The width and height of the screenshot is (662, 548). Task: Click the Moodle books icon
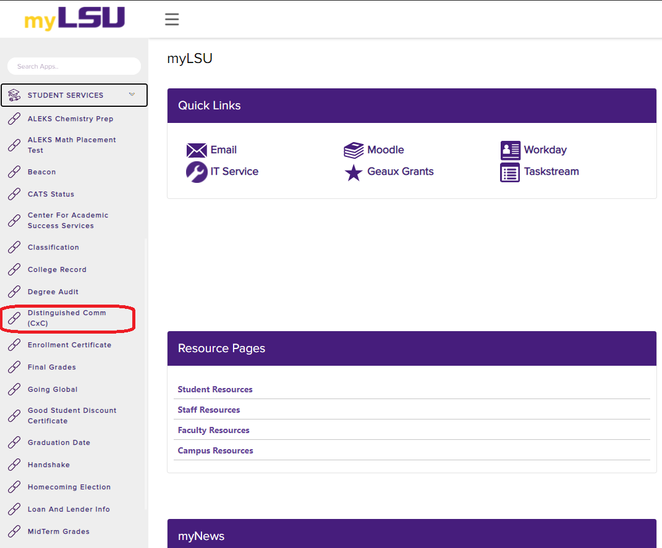[x=354, y=150]
